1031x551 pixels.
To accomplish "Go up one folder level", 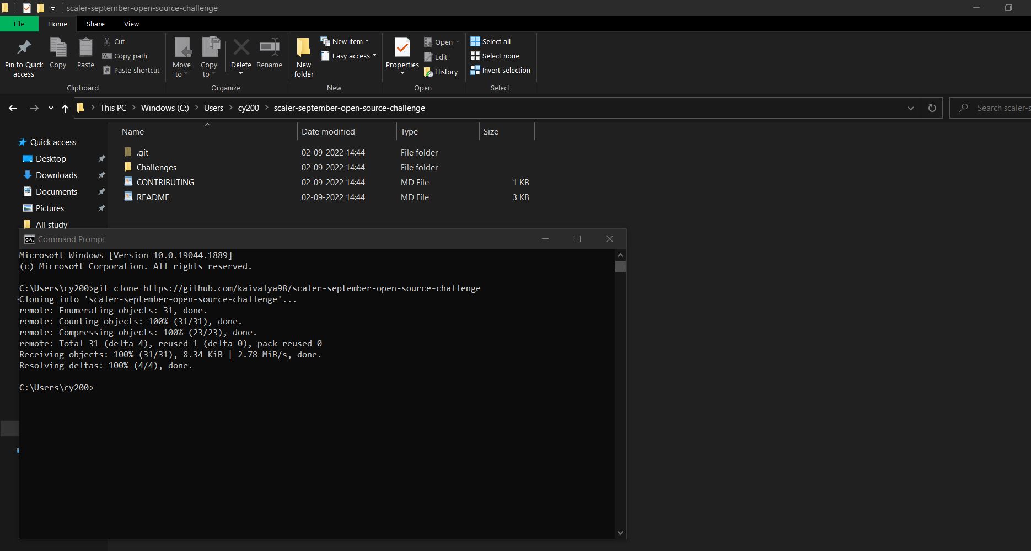I will tap(65, 108).
